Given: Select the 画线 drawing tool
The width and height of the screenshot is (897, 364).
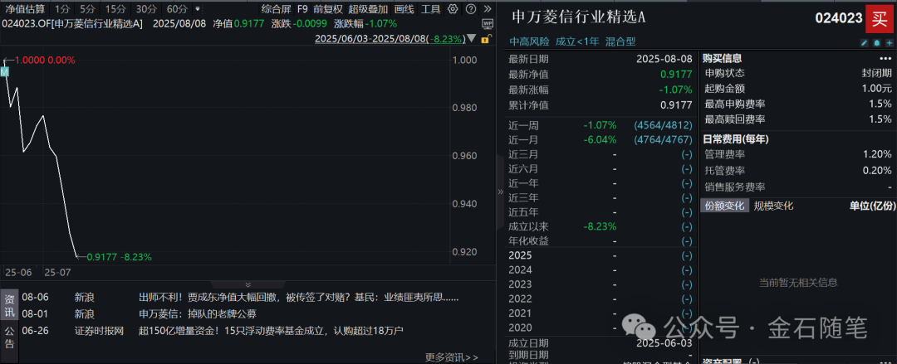Looking at the screenshot, I should [x=404, y=9].
